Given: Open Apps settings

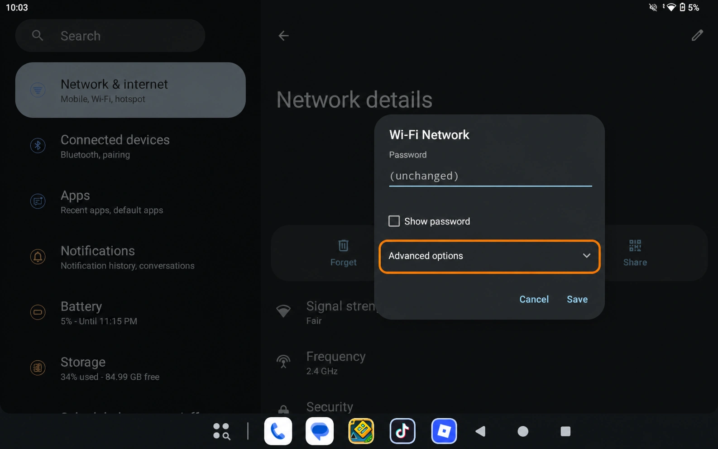Looking at the screenshot, I should coord(130,201).
